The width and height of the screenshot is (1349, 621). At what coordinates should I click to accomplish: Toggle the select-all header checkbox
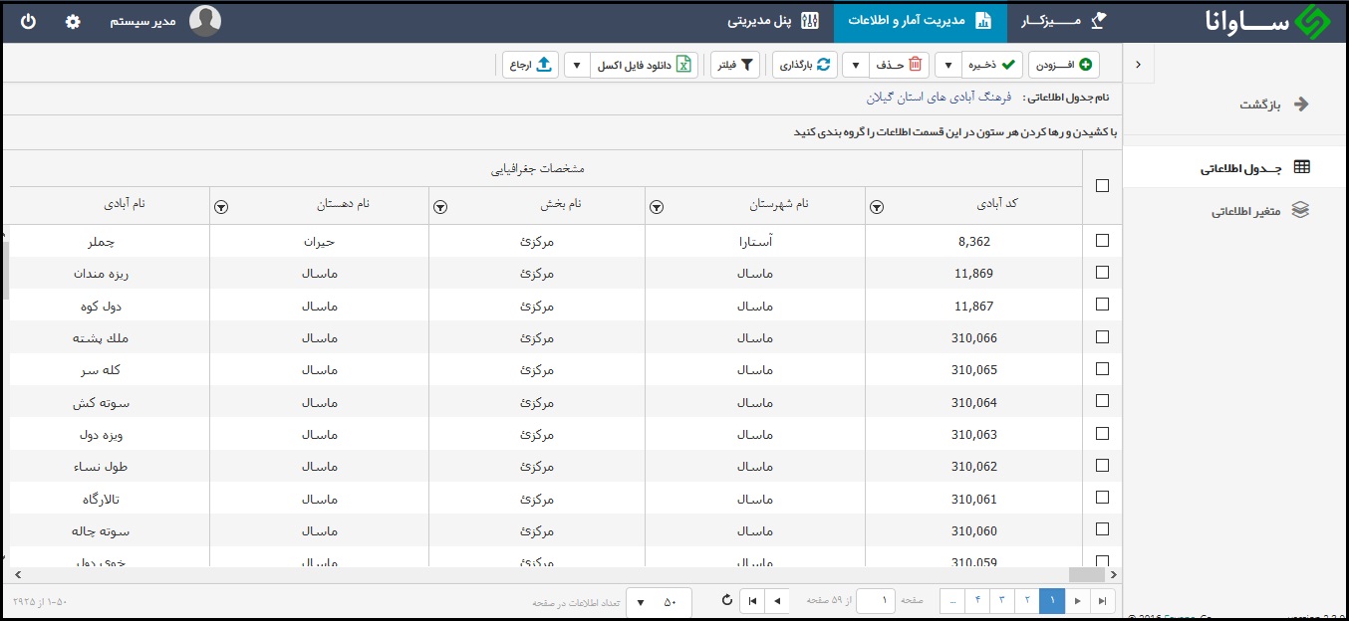click(1102, 185)
